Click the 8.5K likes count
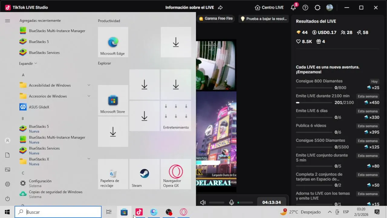 304,41
